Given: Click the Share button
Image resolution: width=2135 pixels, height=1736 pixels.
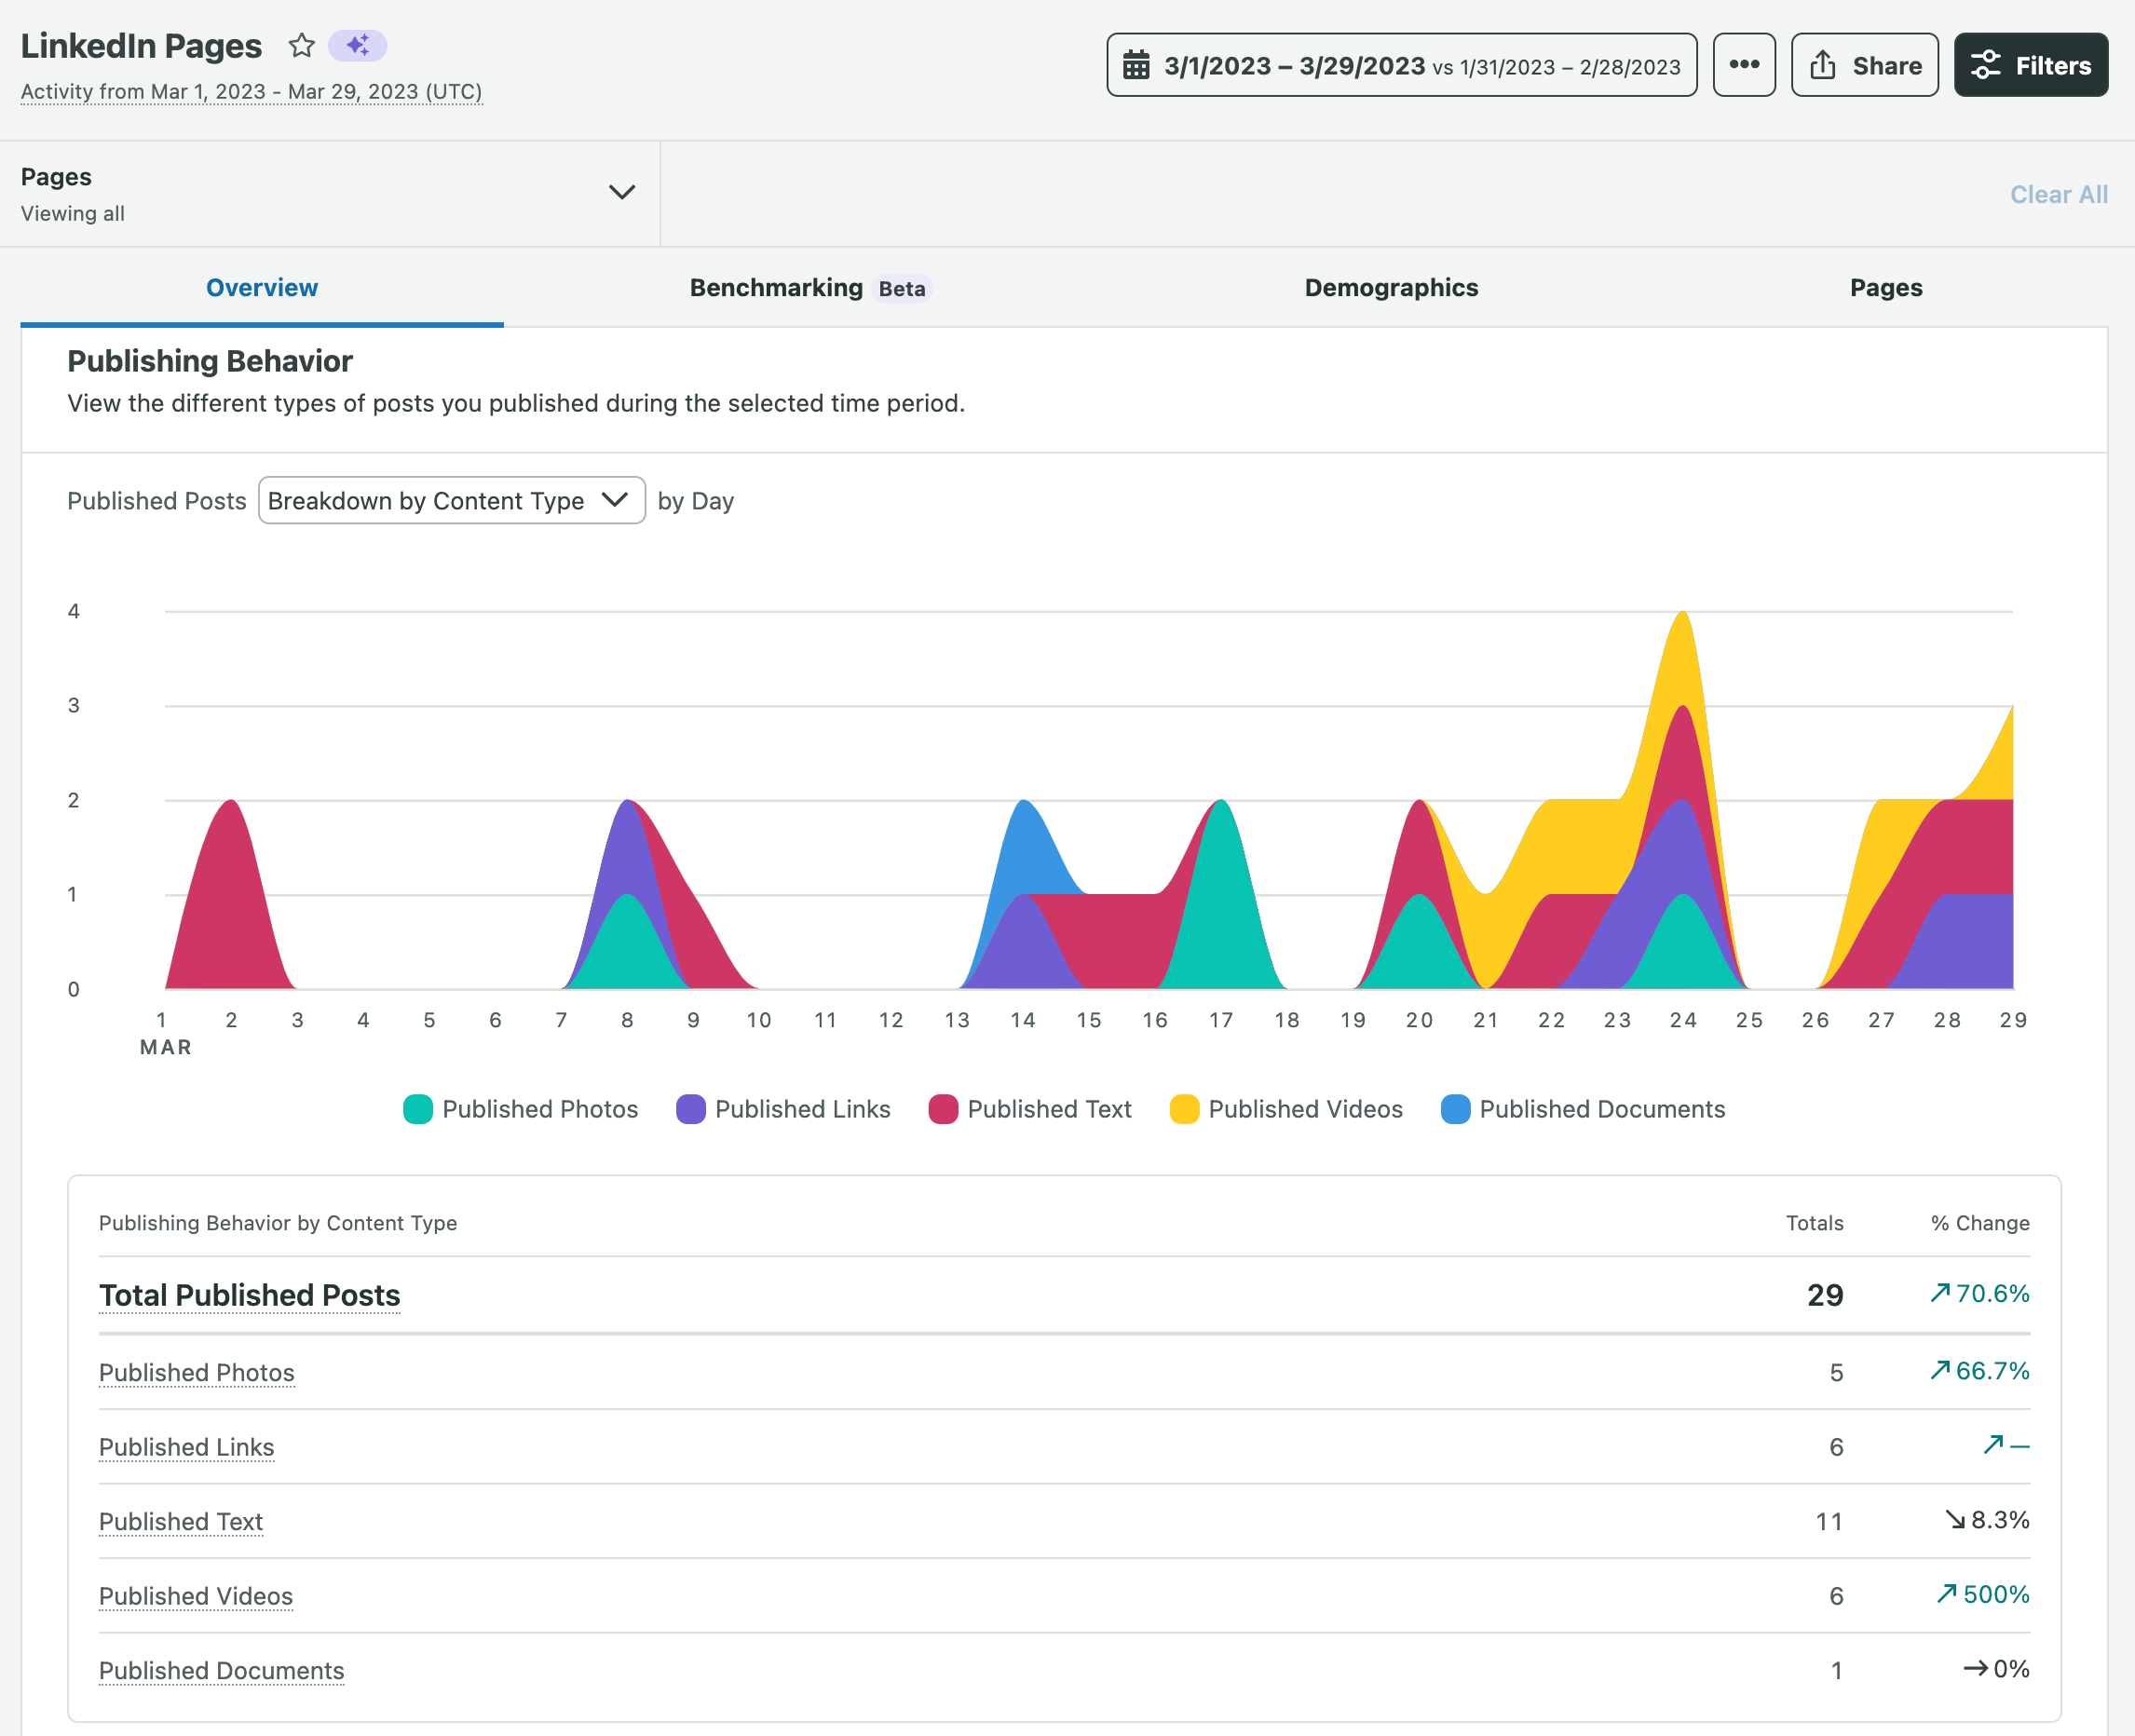Looking at the screenshot, I should point(1864,65).
